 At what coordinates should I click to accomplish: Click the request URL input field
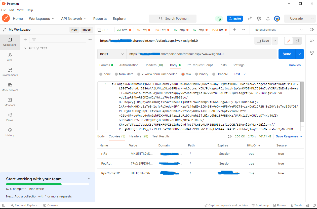[x=201, y=54]
